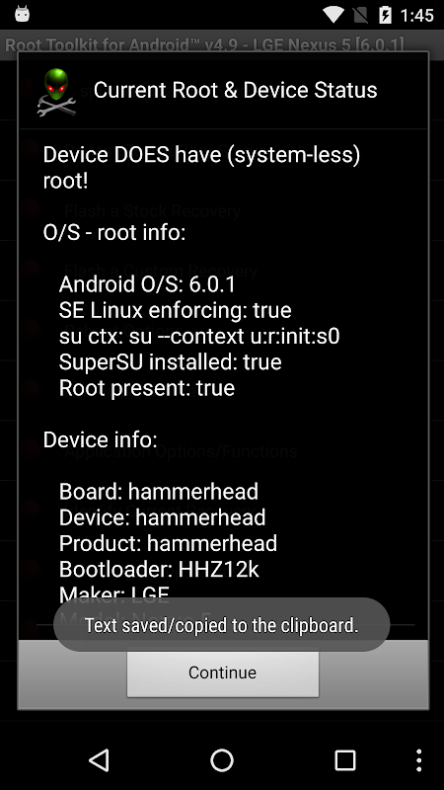The width and height of the screenshot is (444, 790).
Task: Tap the 'Text saved/copied to the clipboard' toast
Action: [221, 625]
